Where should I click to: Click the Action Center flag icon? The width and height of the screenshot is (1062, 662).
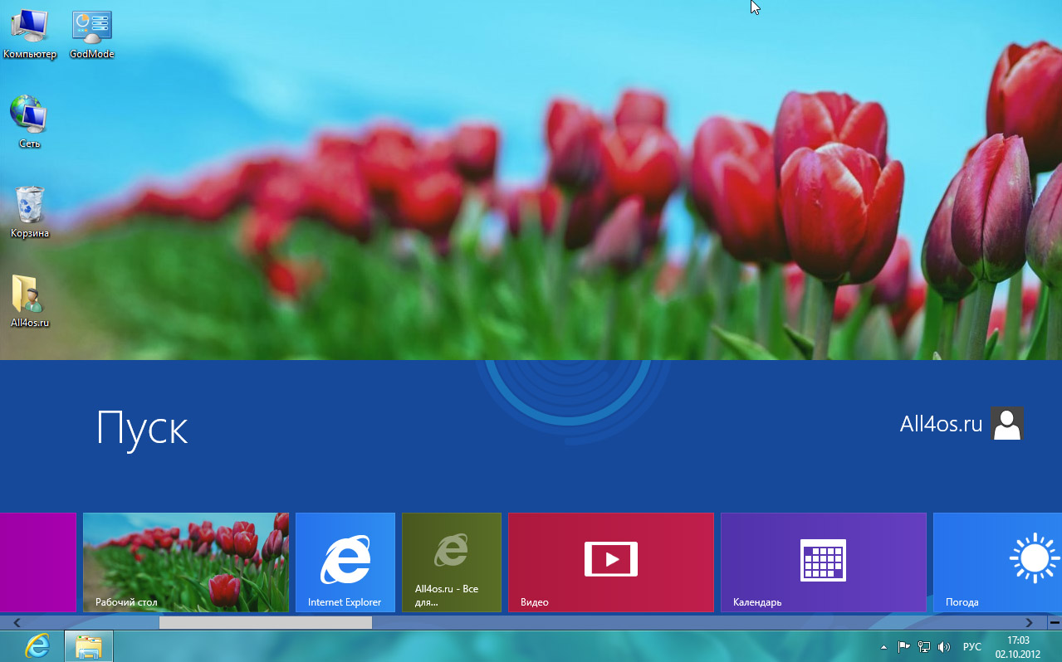904,646
